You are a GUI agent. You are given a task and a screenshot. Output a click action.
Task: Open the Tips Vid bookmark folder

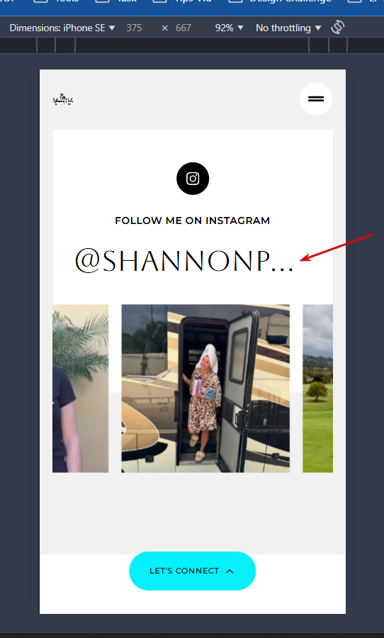[x=183, y=1]
